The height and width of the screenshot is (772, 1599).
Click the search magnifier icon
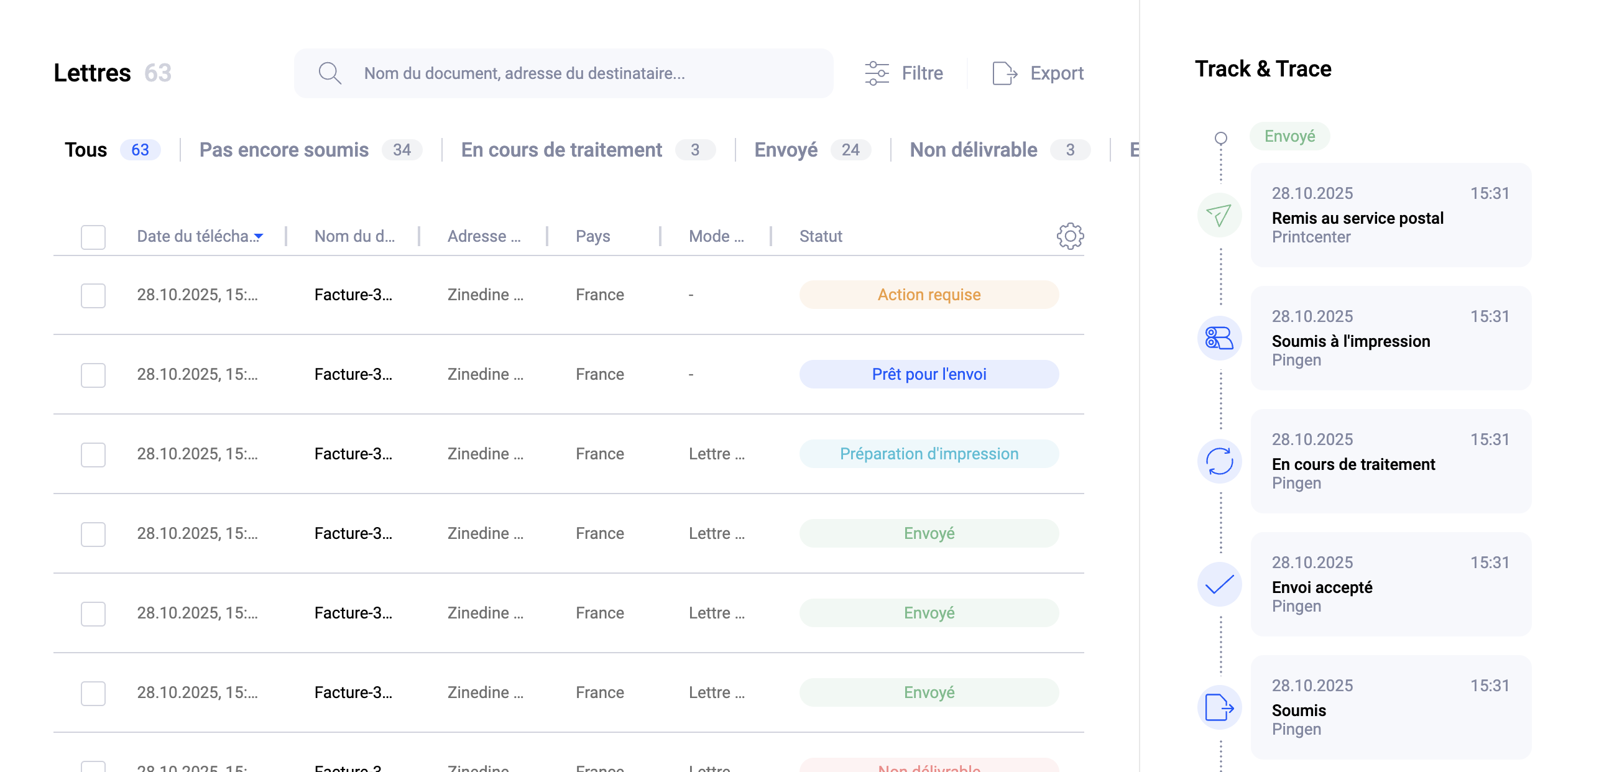pyautogui.click(x=330, y=73)
